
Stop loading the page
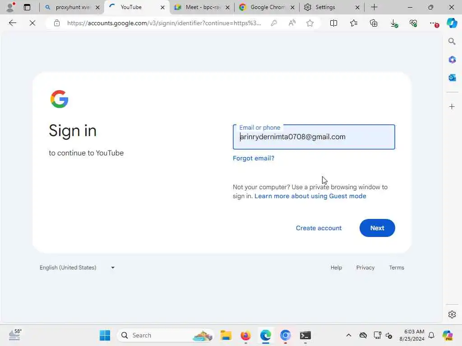tap(32, 23)
